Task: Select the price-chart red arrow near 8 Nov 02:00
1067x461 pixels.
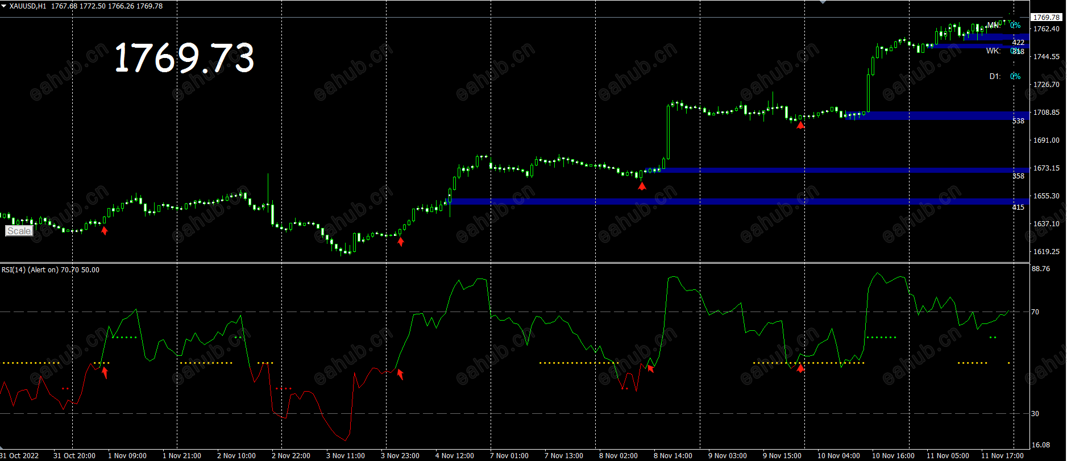Action: tap(642, 186)
